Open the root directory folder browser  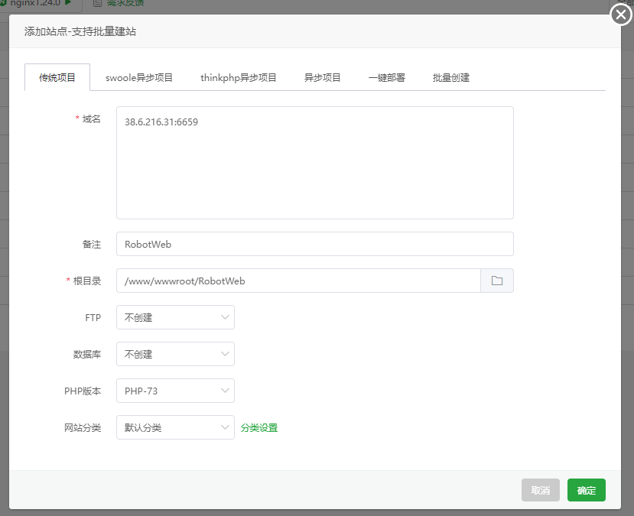(497, 281)
